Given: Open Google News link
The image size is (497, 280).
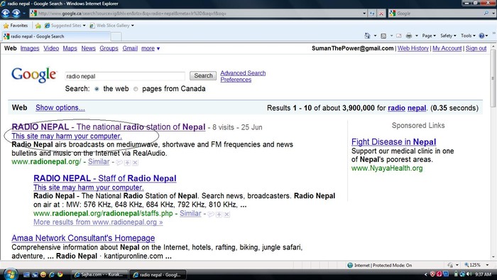Looking at the screenshot, I should pos(89,48).
